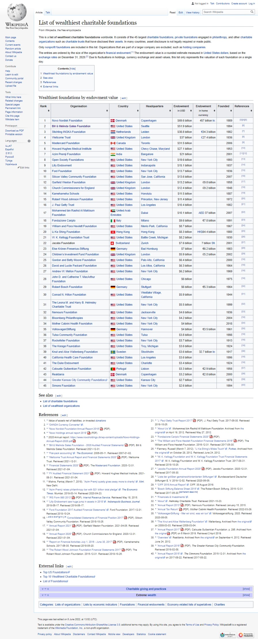Open Contributions link in the top bar
The height and width of the screenshot is (639, 258).
tap(223, 3)
